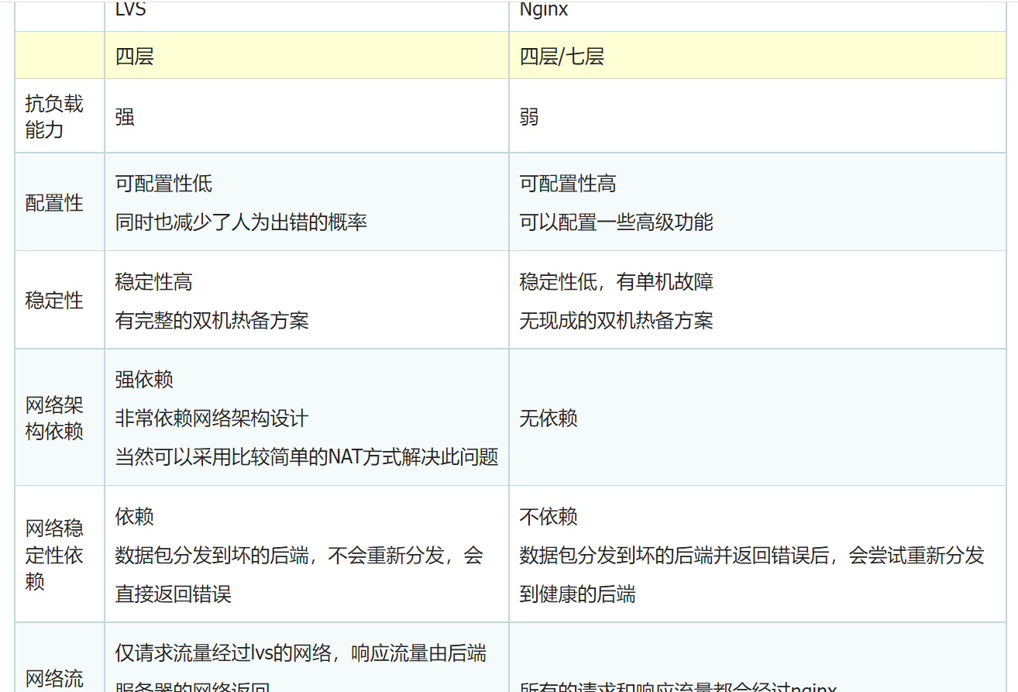Click the '强' cell in the load capacity row

tap(306, 116)
